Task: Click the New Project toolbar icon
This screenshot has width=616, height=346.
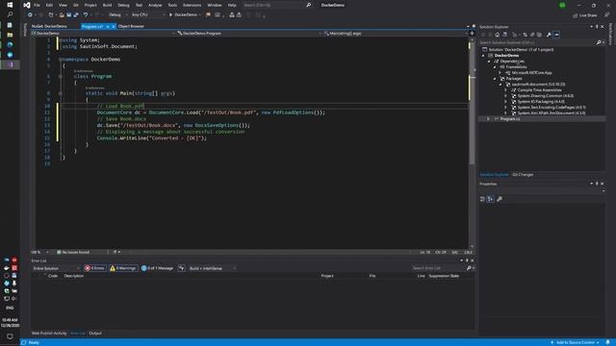Action: click(x=51, y=15)
